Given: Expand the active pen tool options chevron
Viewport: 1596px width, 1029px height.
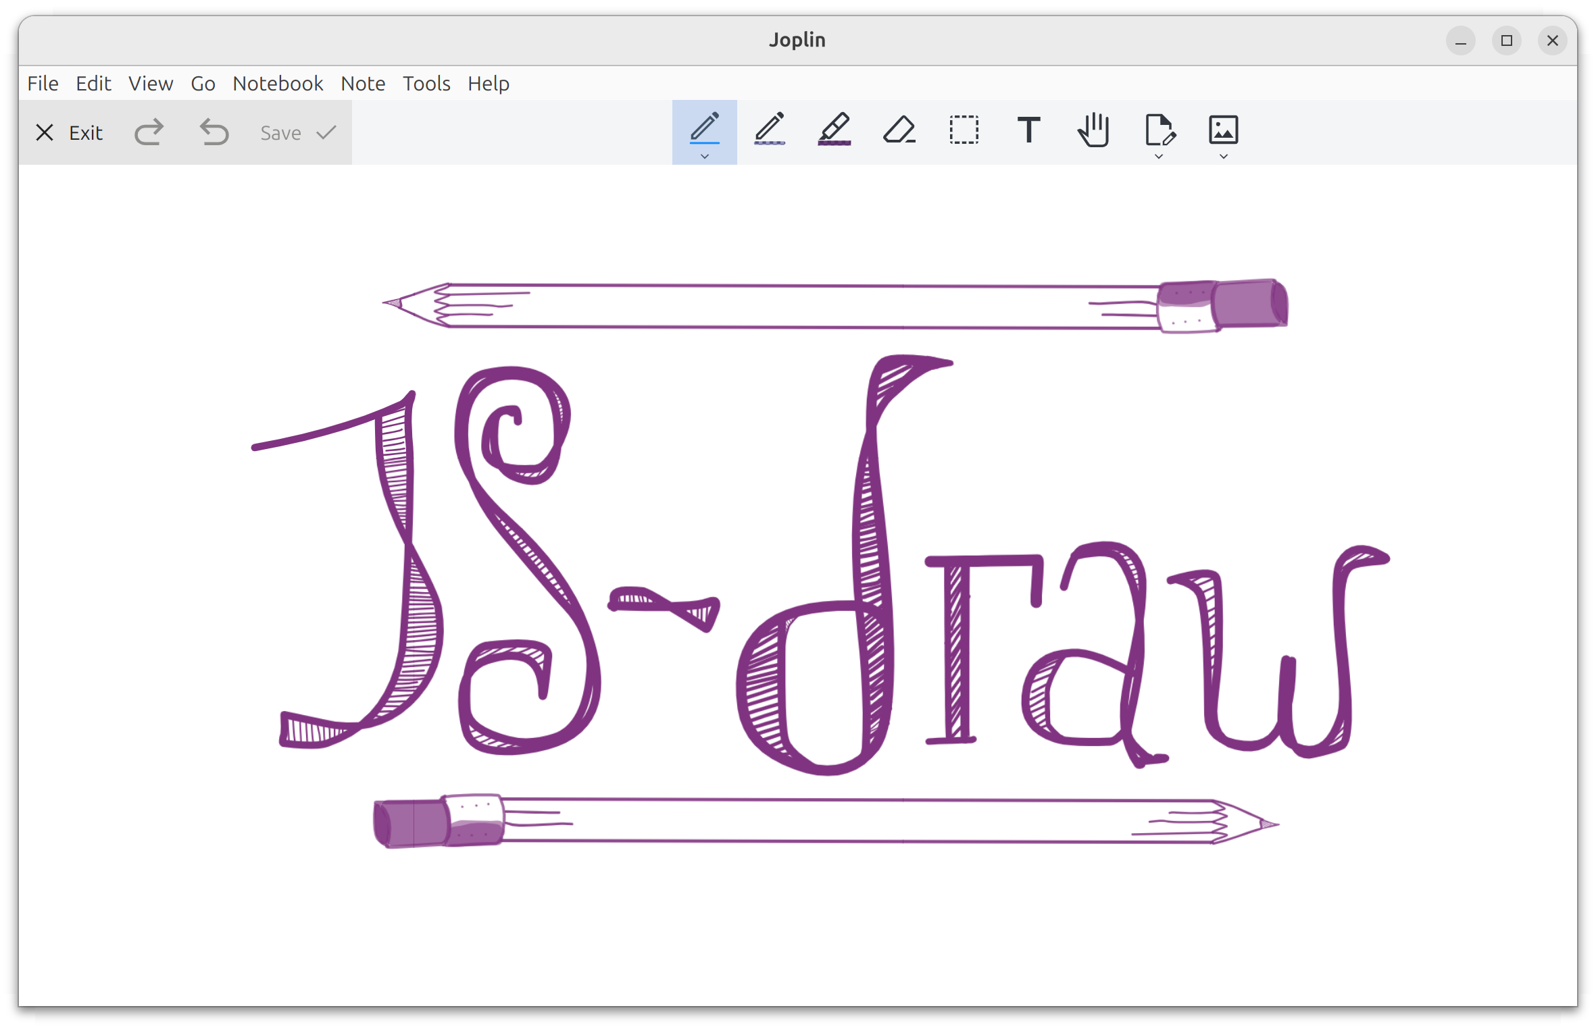Looking at the screenshot, I should point(704,157).
